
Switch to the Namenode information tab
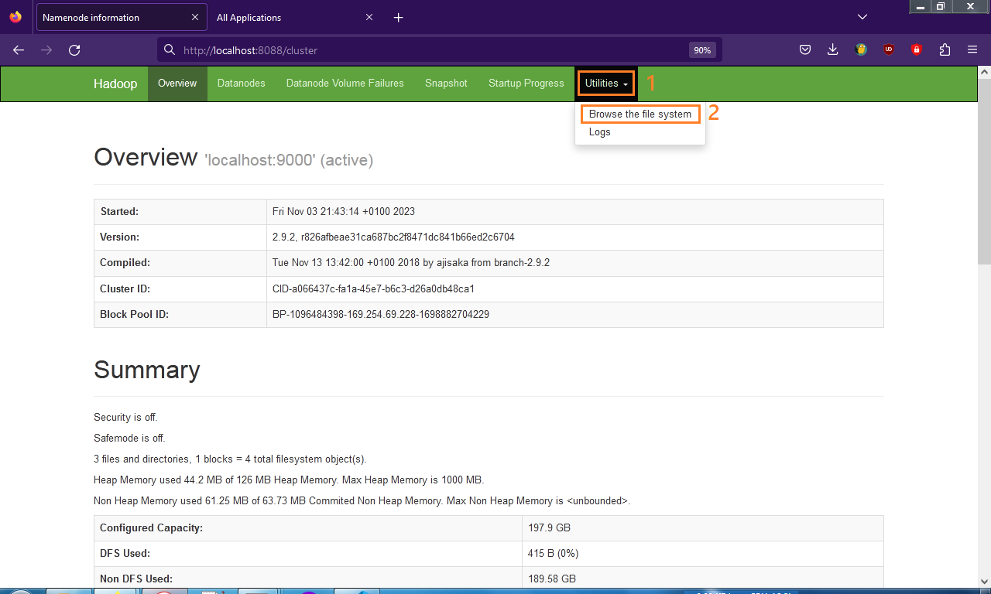122,17
